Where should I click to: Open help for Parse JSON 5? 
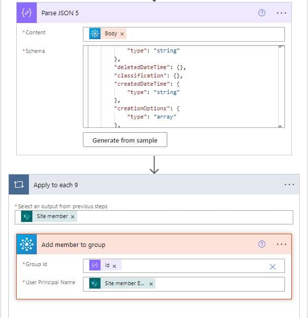point(262,13)
